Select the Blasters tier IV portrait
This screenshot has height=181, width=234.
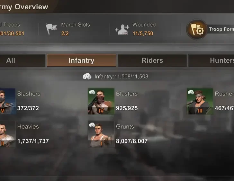point(101,101)
